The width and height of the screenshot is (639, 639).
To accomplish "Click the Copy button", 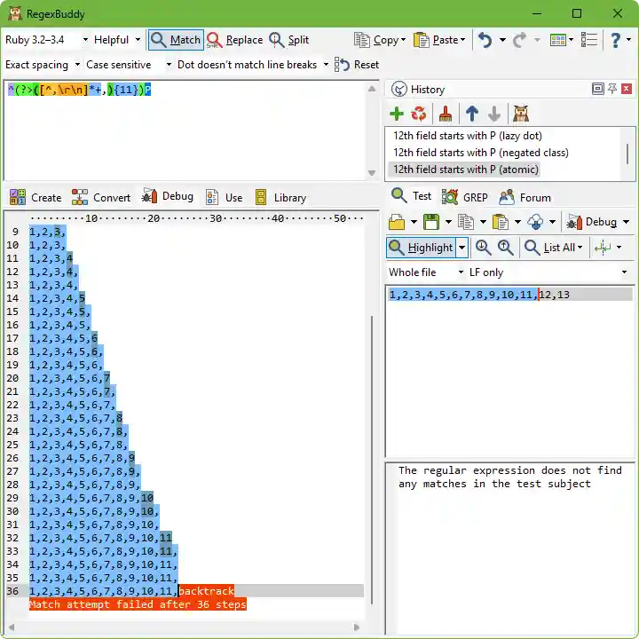I will 375,40.
